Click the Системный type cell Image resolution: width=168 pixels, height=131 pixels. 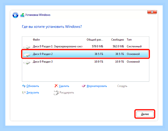tap(134, 47)
